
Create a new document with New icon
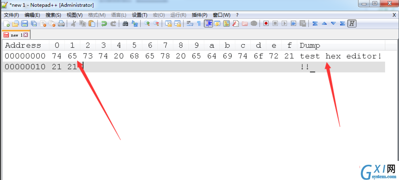(7, 23)
